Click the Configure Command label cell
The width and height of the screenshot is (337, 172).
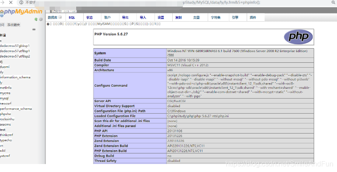point(130,85)
